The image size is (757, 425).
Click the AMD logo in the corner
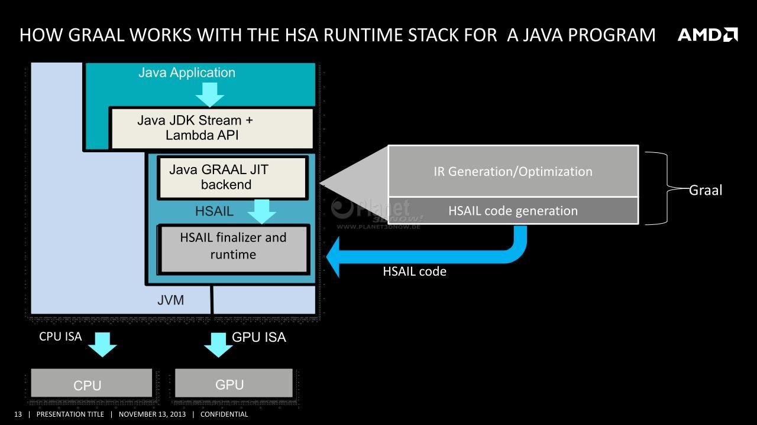(x=707, y=35)
